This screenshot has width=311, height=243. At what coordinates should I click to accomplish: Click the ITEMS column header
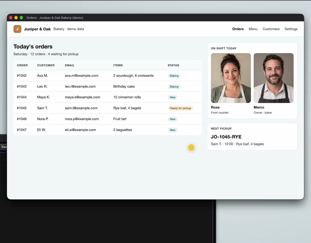(118, 65)
